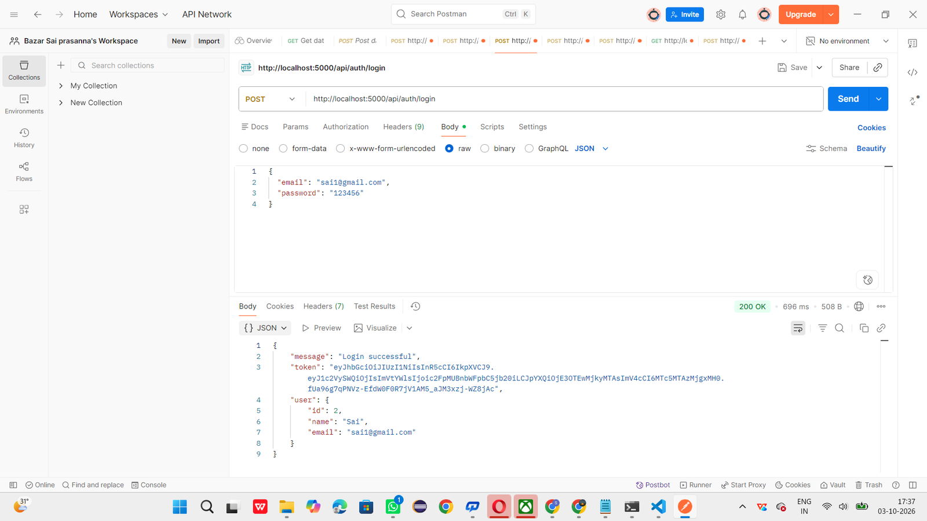927x521 pixels.
Task: Open the Environments sidebar panel
Action: 24,104
